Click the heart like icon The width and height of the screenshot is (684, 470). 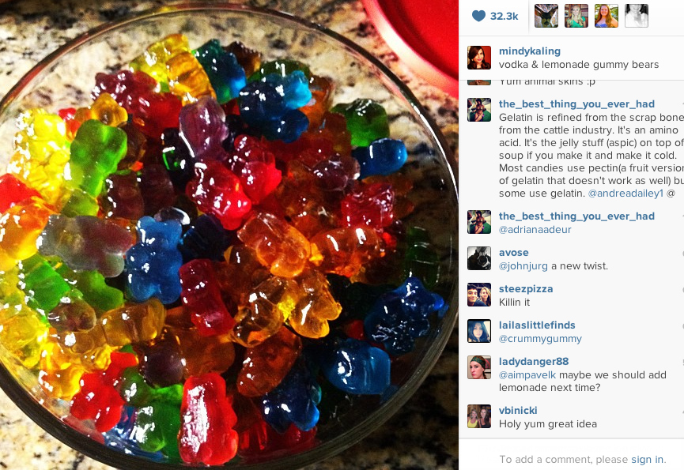pyautogui.click(x=478, y=16)
